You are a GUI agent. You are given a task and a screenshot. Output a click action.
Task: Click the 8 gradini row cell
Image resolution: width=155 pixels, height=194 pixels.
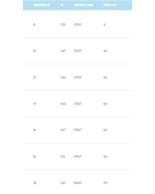click(34, 25)
